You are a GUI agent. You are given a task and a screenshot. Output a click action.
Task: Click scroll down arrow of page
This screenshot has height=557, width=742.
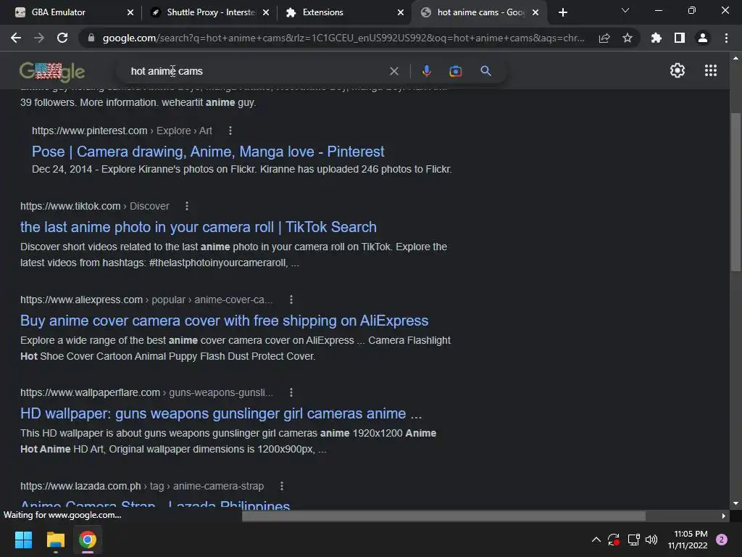coord(735,503)
